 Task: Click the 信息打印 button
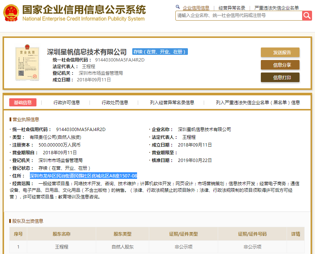[x=280, y=77]
